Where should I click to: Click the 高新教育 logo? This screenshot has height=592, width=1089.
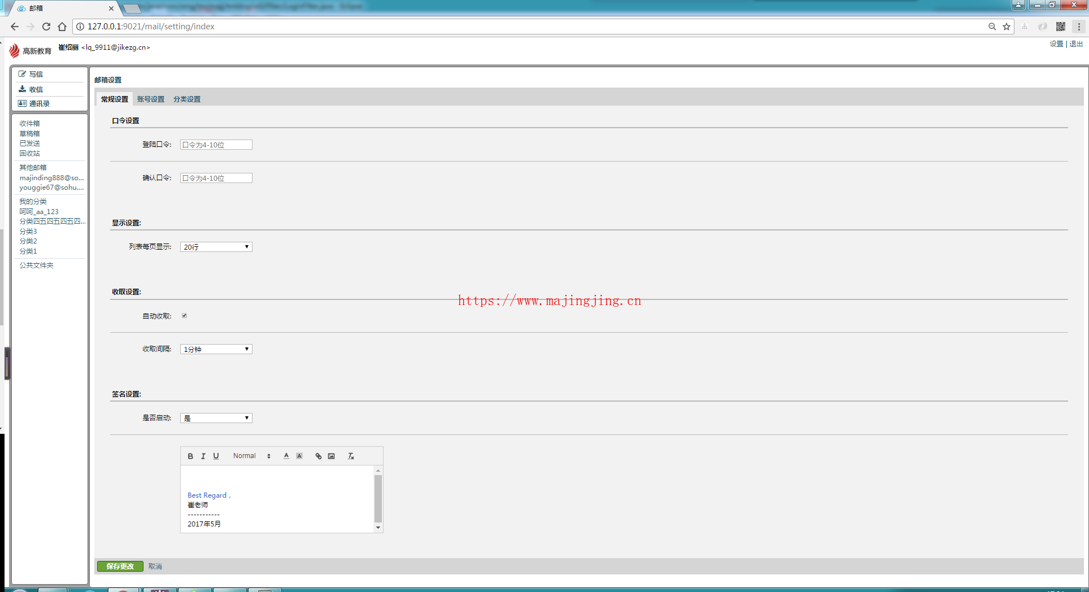(x=30, y=51)
